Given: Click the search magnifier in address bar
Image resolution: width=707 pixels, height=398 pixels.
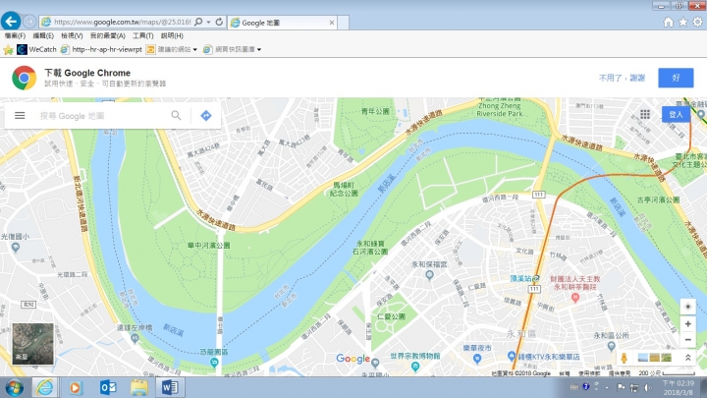Looking at the screenshot, I should tap(198, 22).
